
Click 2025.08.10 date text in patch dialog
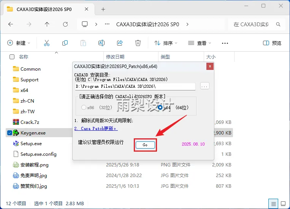(193, 144)
